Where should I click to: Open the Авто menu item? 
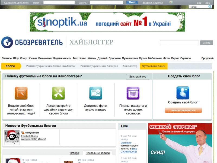(x=75, y=58)
